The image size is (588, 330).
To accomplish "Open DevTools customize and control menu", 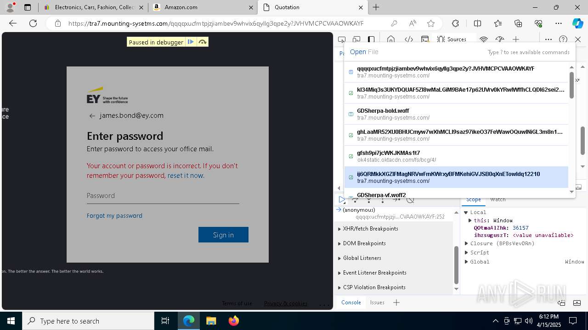I will click(548, 39).
